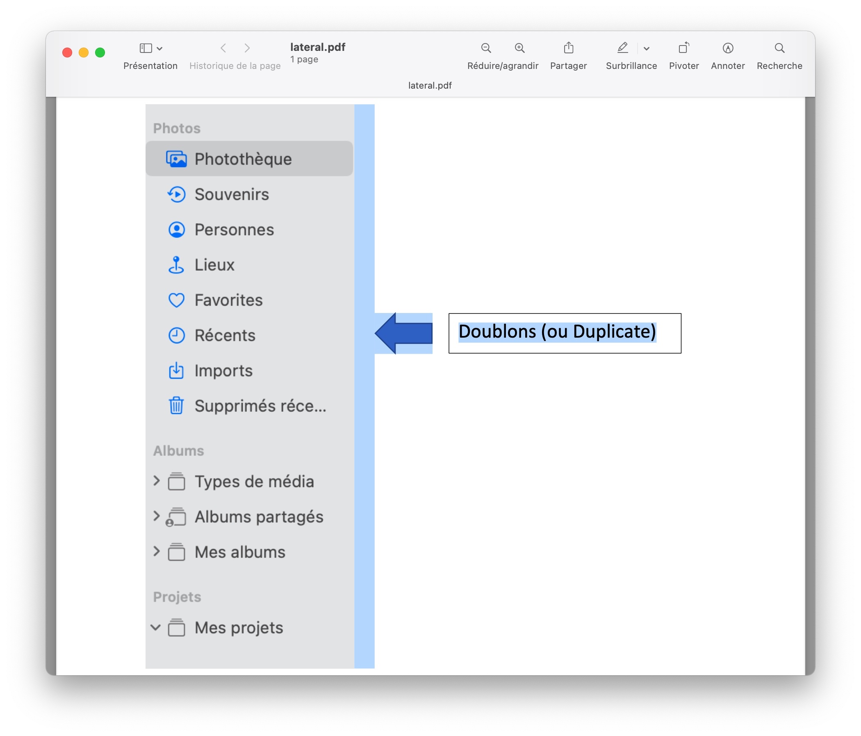
Task: Show markup toolbar via Annoter icon
Action: click(x=727, y=48)
